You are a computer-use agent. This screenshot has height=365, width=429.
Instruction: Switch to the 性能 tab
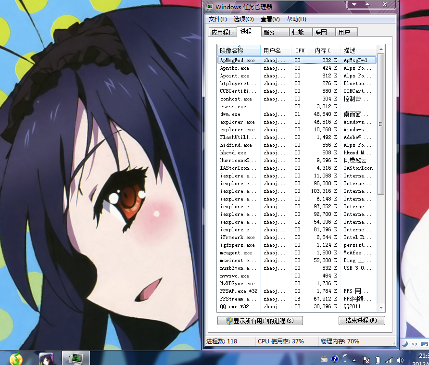(301, 32)
